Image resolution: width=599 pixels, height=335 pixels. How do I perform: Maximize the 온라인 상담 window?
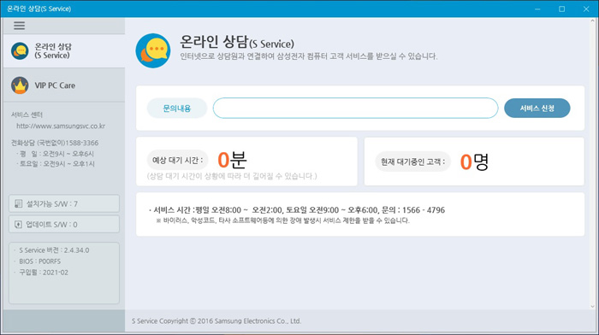561,9
